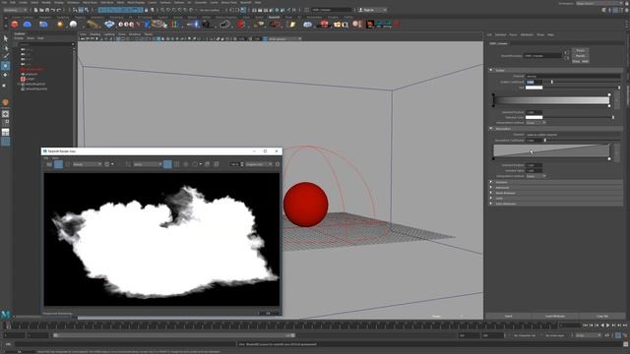Click the white sphere shelf icon

73,25
